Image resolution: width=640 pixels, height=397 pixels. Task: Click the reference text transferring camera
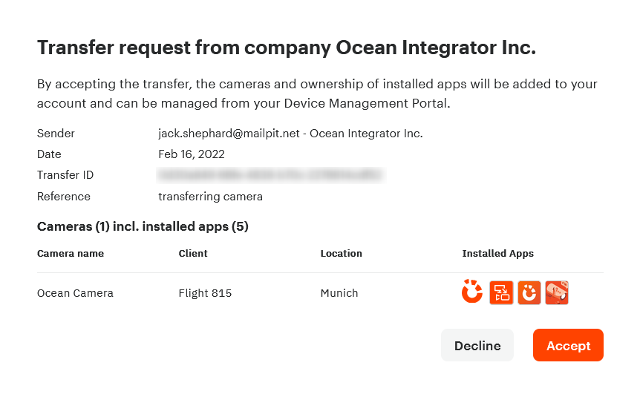click(x=210, y=197)
